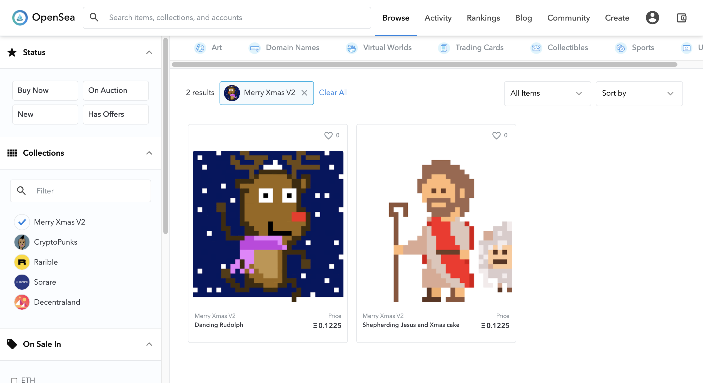This screenshot has height=383, width=703.
Task: Click the Collectibles category icon
Action: [x=536, y=48]
